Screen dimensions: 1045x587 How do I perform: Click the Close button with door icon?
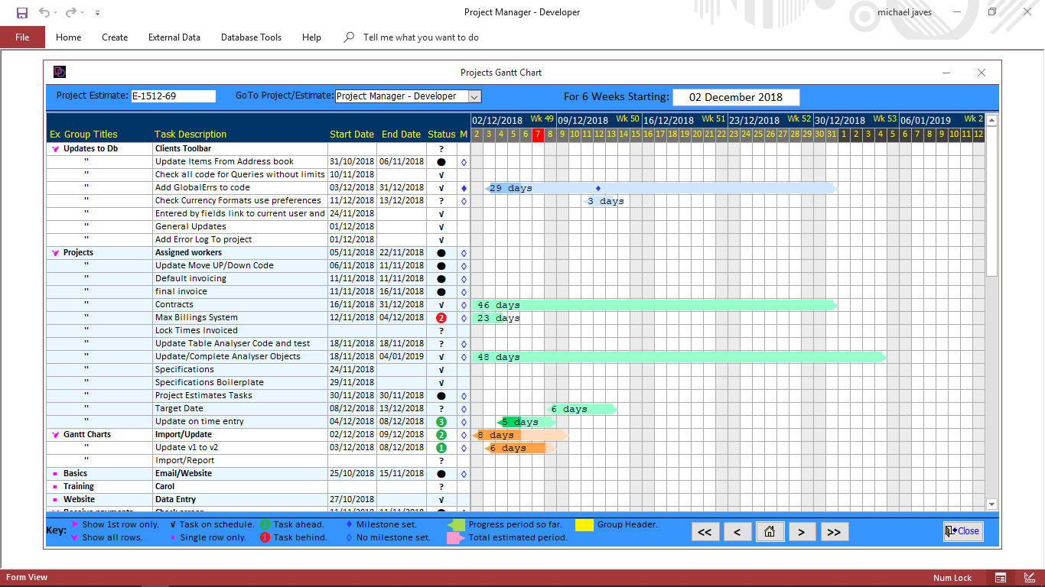click(x=962, y=531)
